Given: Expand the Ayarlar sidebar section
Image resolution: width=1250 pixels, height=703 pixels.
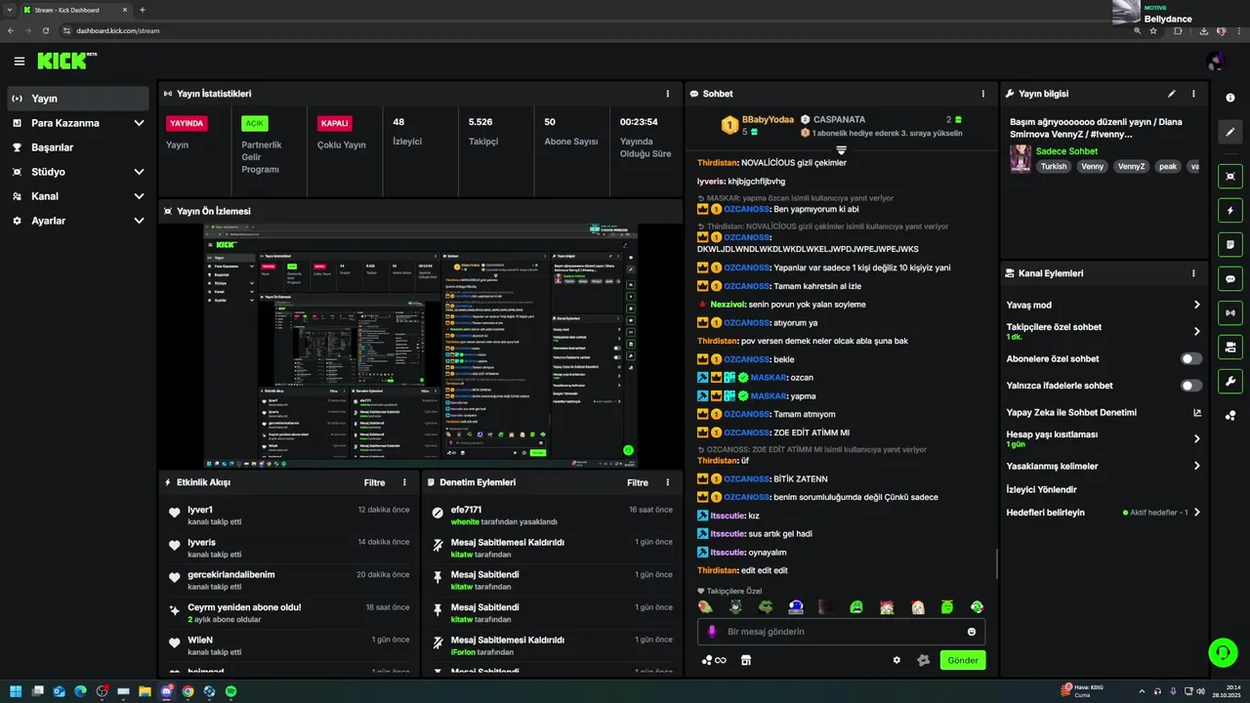Looking at the screenshot, I should 139,221.
